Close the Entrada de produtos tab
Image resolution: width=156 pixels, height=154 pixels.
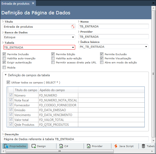pyautogui.click(x=33, y=3)
